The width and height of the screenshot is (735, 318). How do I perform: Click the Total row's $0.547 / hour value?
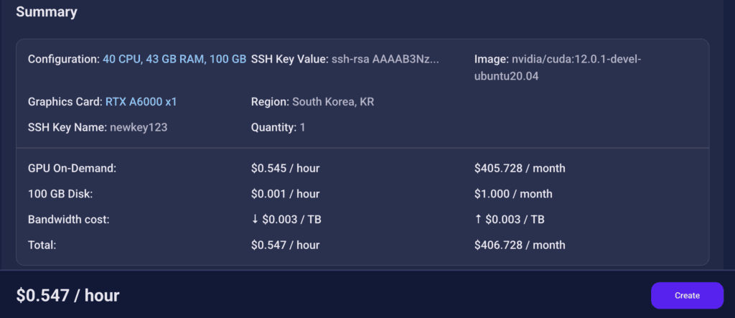285,245
